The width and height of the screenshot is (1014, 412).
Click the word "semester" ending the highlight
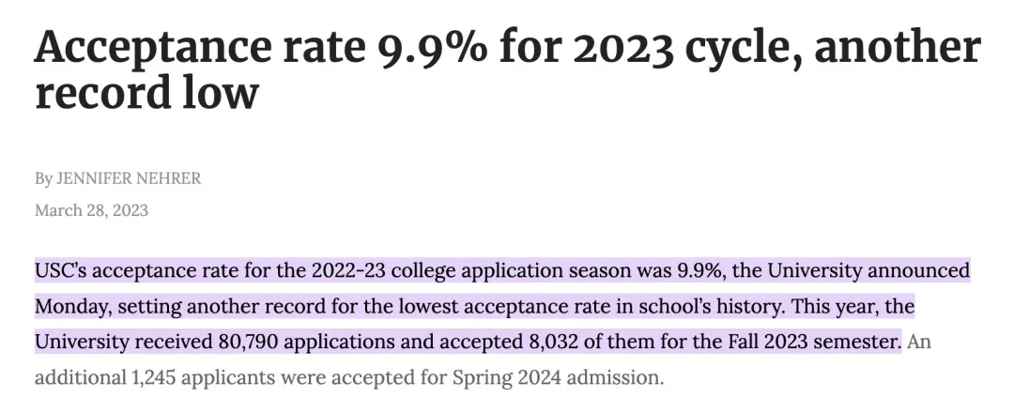click(x=854, y=341)
